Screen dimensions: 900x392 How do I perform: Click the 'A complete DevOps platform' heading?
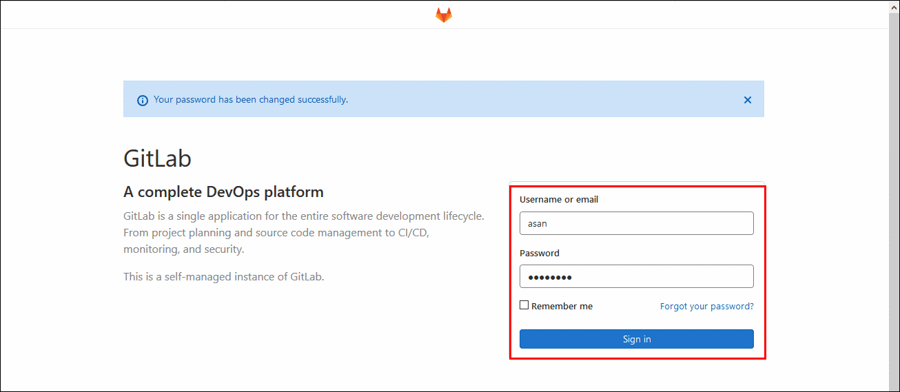(x=223, y=192)
